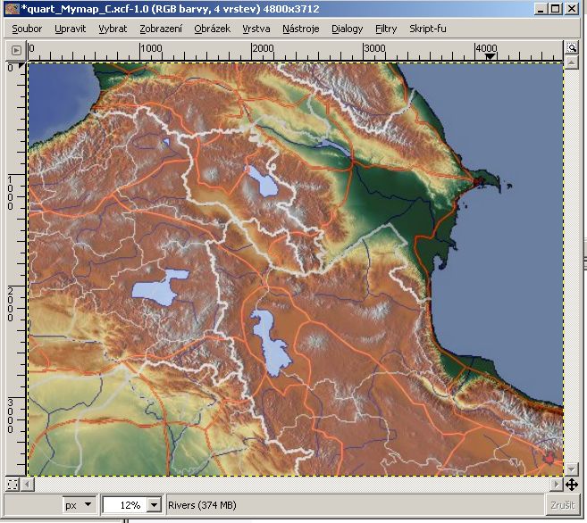Open the zoom percentage dropdown arrow
The image size is (587, 523).
pos(154,505)
